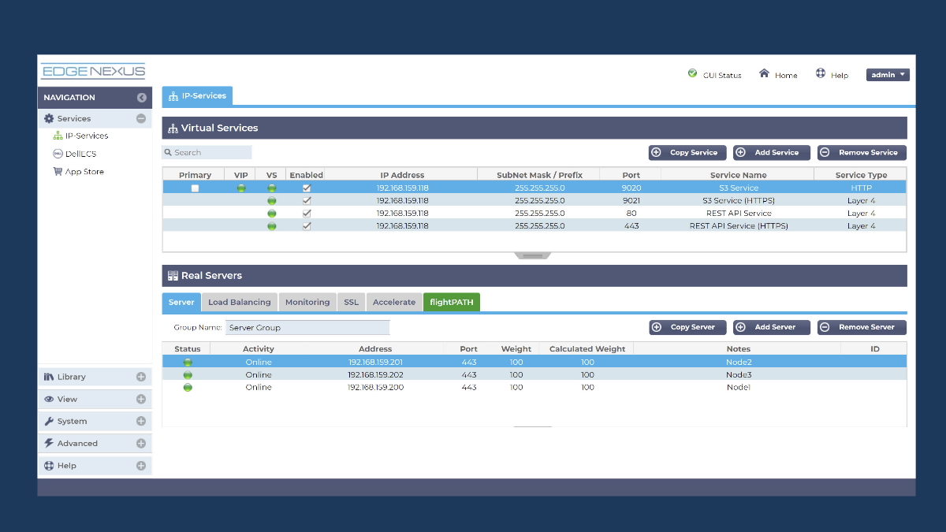Click the green status light for Node2
The height and width of the screenshot is (532, 946).
pos(187,361)
